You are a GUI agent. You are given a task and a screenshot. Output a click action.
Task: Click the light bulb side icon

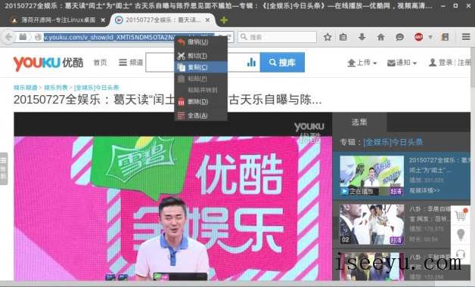[461, 235]
